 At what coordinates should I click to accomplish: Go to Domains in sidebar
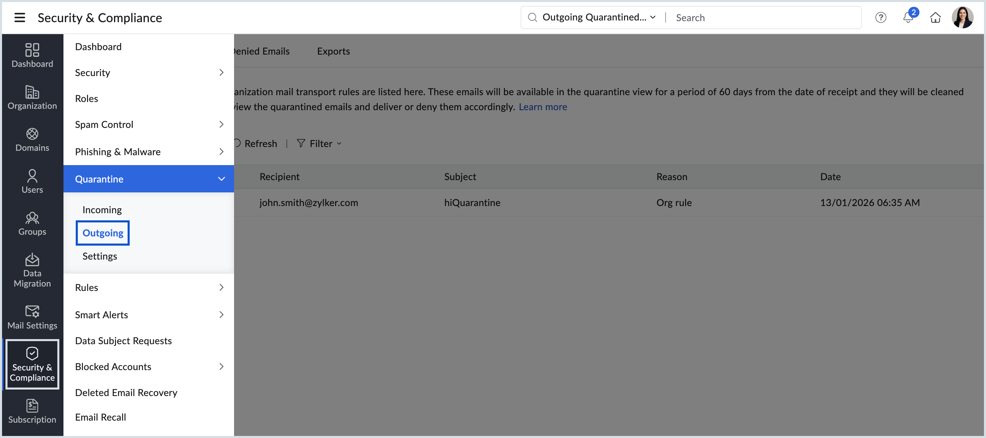point(32,140)
